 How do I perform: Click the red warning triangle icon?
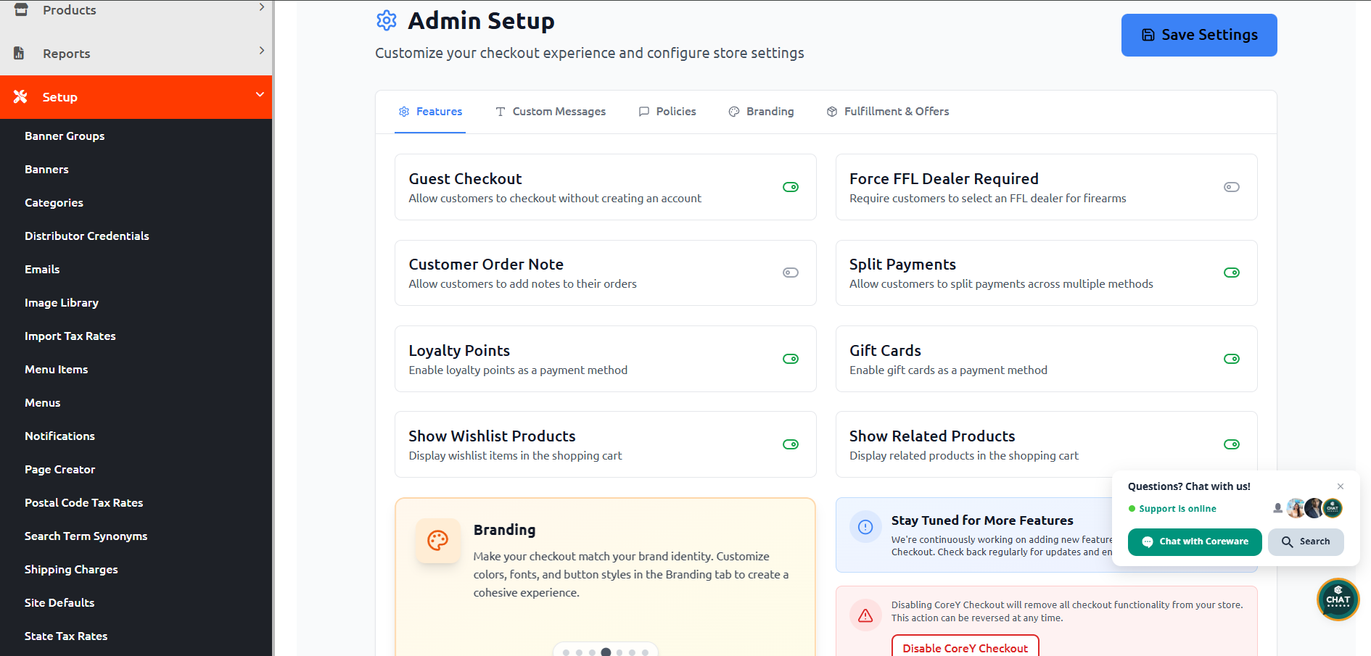tap(865, 615)
